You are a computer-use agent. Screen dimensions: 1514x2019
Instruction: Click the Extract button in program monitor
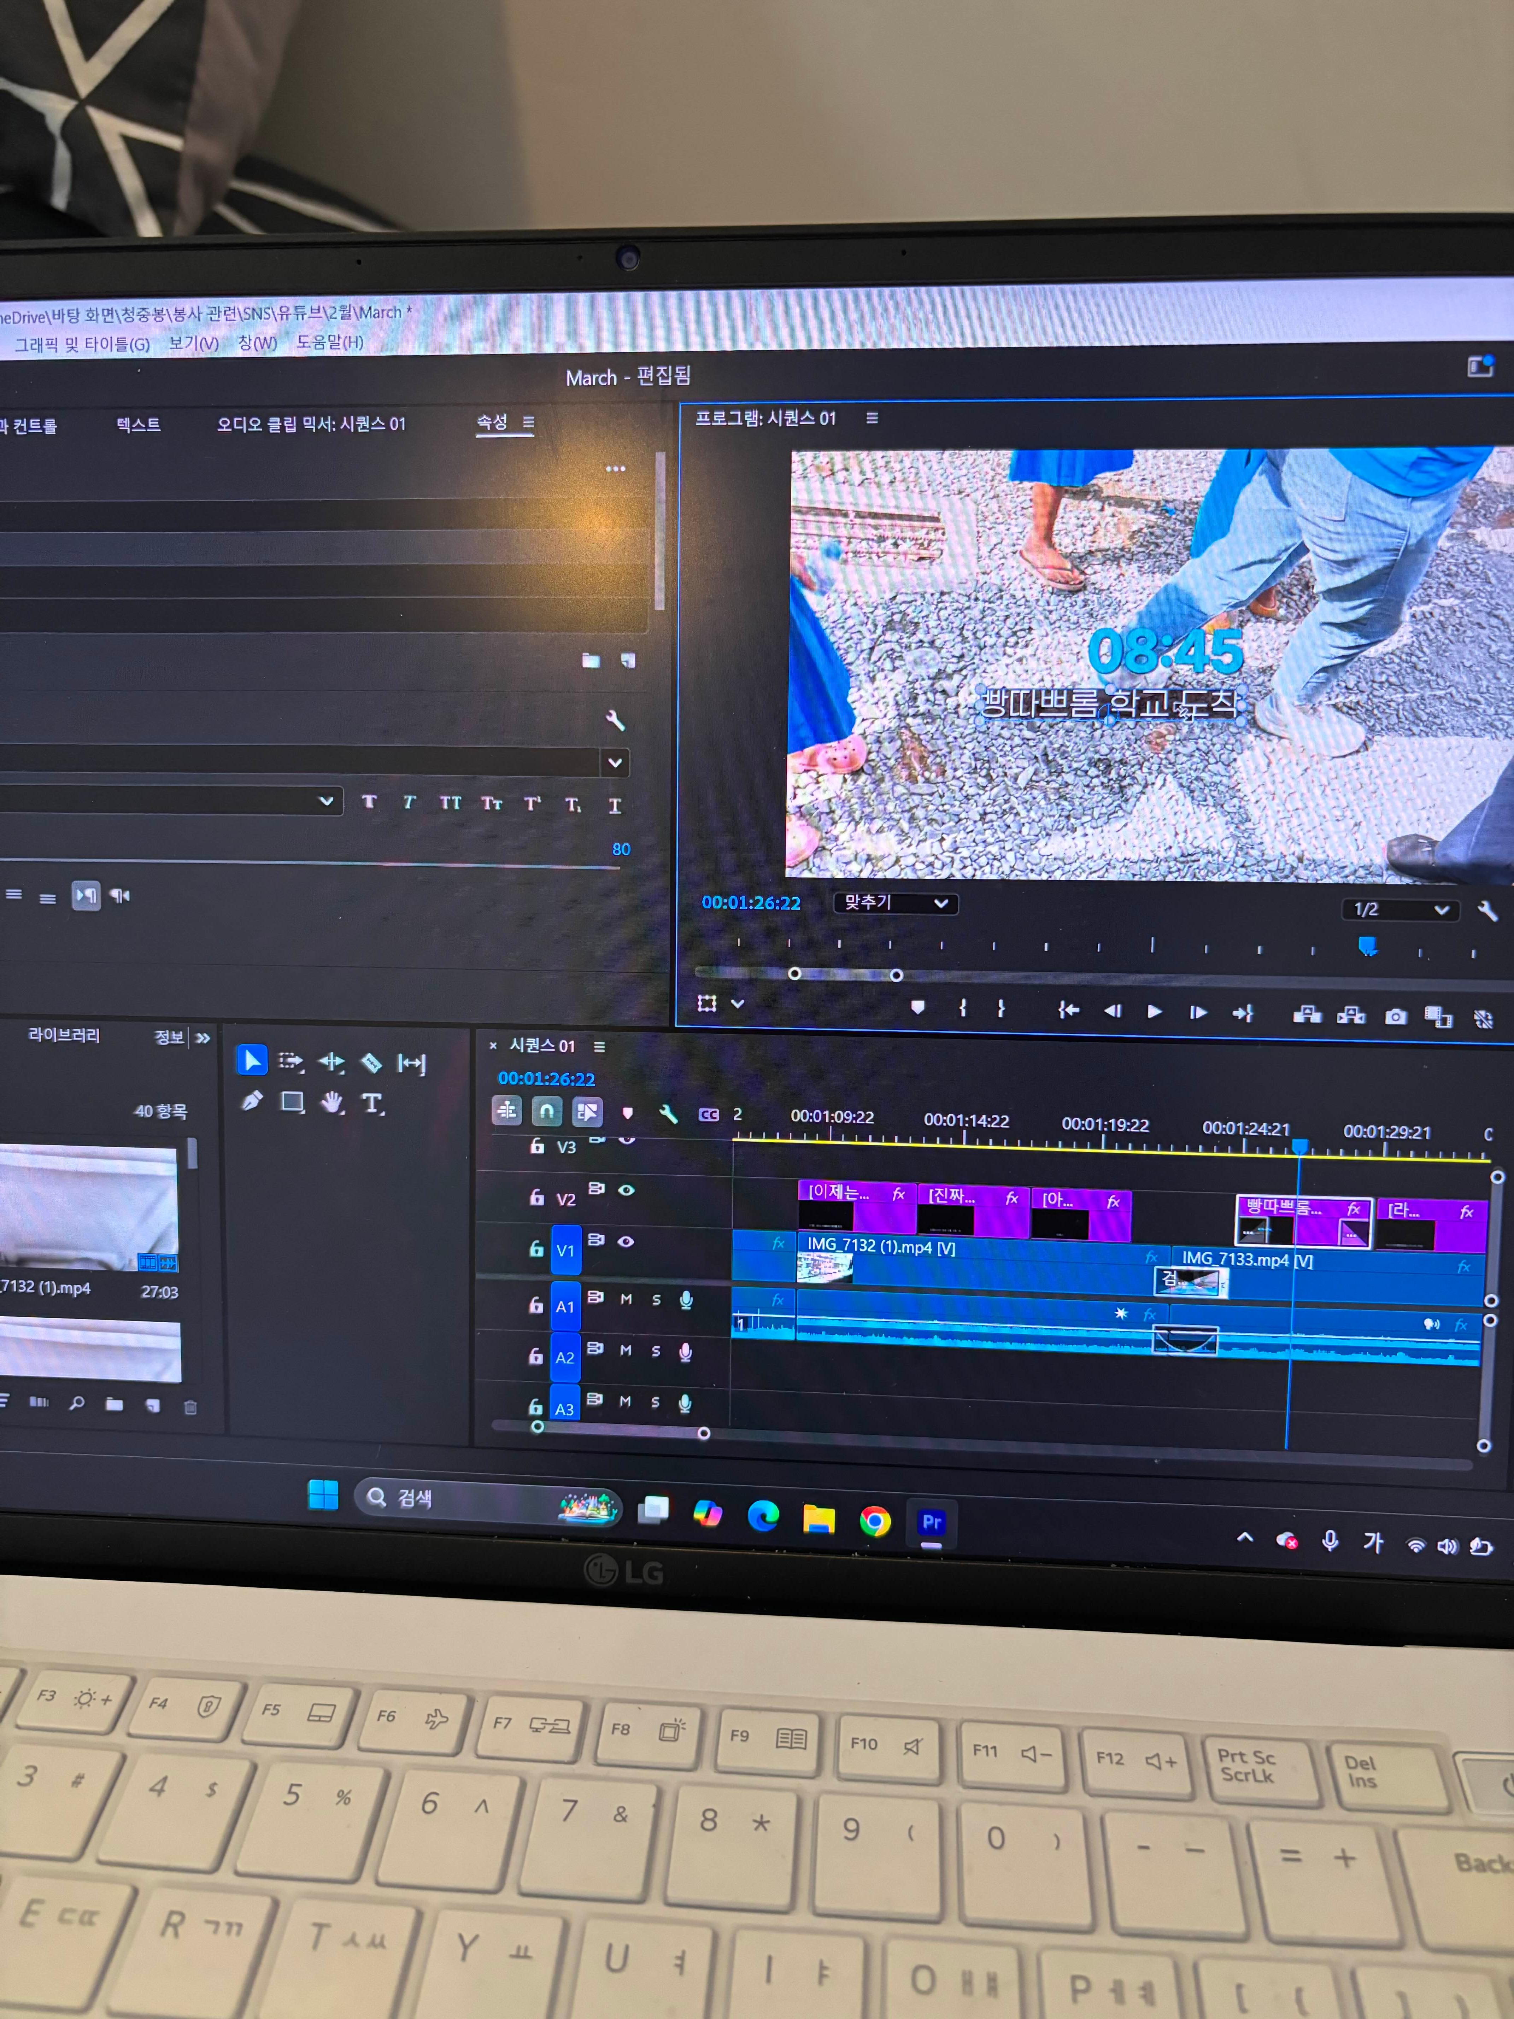point(1351,1015)
